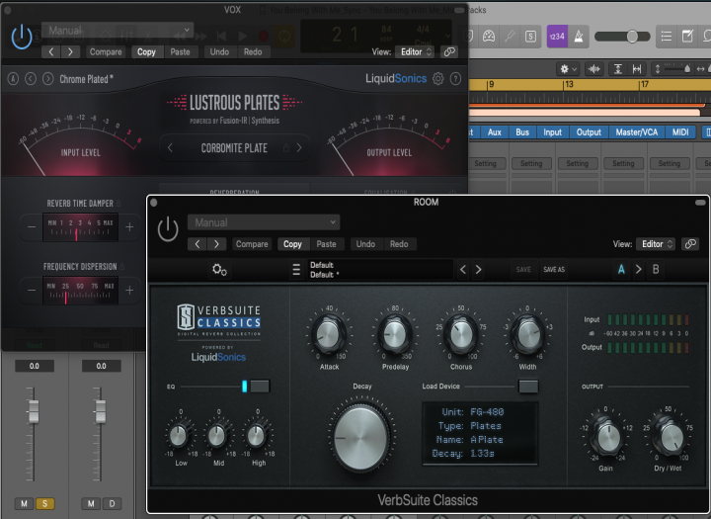Image resolution: width=711 pixels, height=519 pixels.
Task: Go to next VerbSuite preset arrow
Action: point(478,269)
